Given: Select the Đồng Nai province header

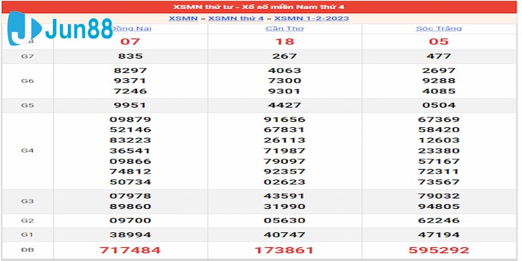Looking at the screenshot, I should [134, 29].
